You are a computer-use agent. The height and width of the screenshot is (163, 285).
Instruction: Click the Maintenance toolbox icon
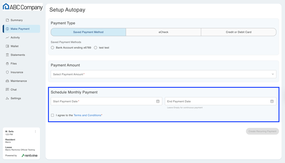(x=7, y=81)
